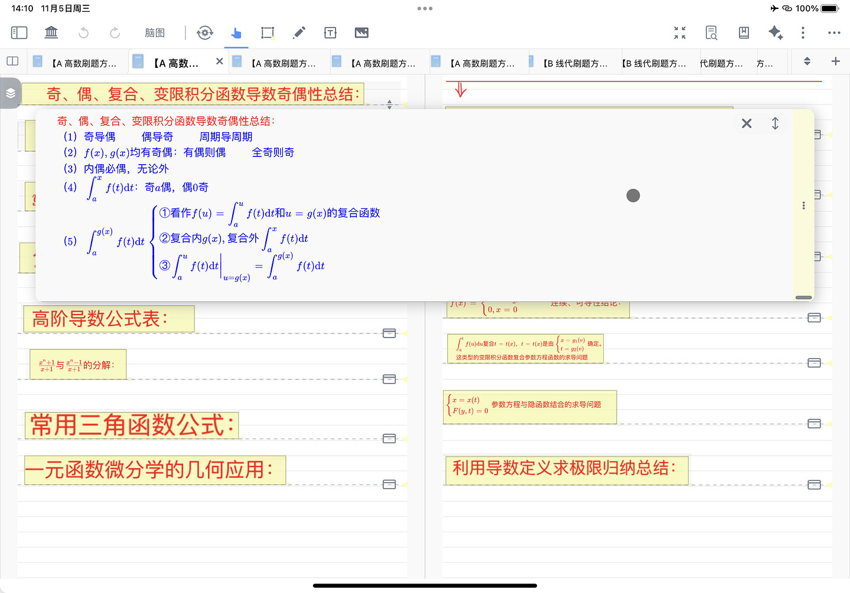Expand the popup note with vertical arrows
This screenshot has width=850, height=593.
(775, 123)
